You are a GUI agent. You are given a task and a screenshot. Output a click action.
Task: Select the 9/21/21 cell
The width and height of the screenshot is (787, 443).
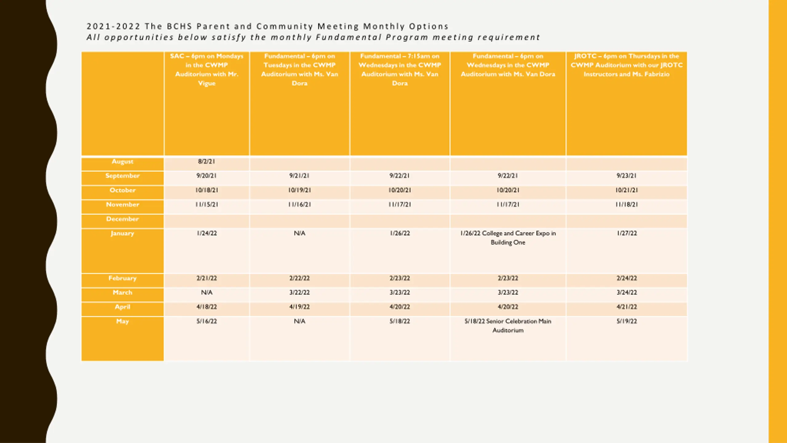[x=299, y=178]
